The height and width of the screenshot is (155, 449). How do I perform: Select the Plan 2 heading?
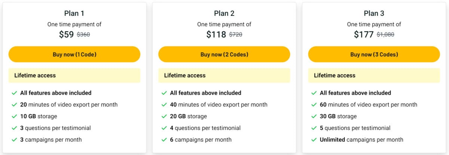pyautogui.click(x=224, y=13)
